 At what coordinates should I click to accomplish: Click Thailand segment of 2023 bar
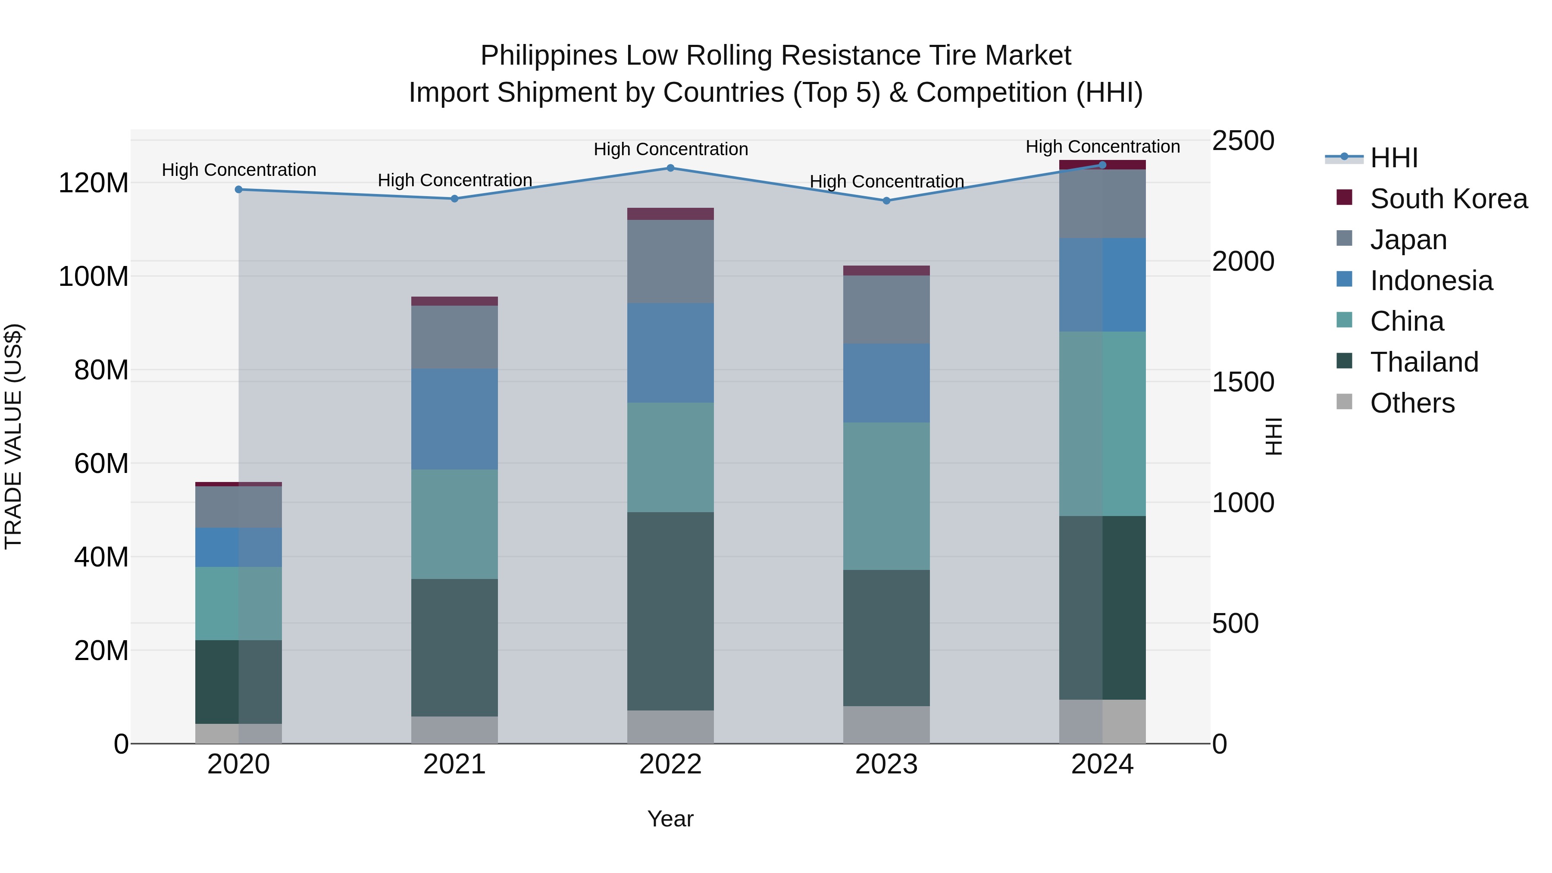pyautogui.click(x=886, y=638)
